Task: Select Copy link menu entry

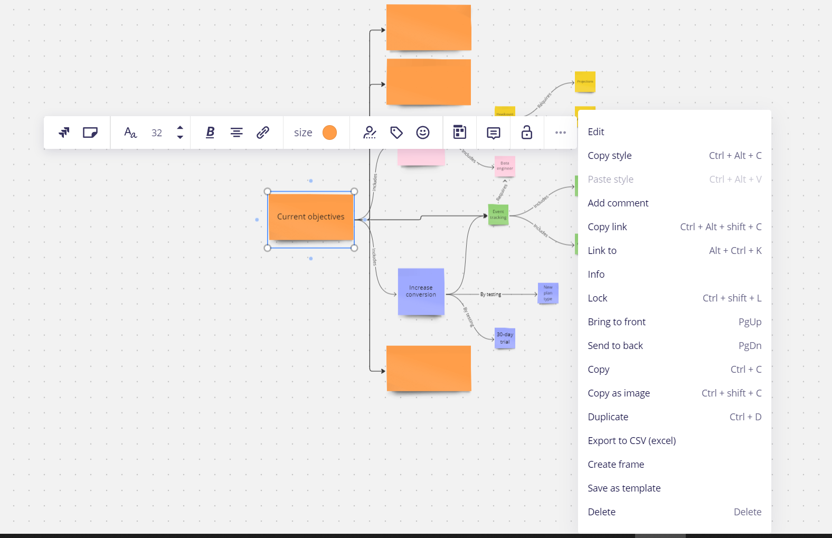Action: click(675, 227)
